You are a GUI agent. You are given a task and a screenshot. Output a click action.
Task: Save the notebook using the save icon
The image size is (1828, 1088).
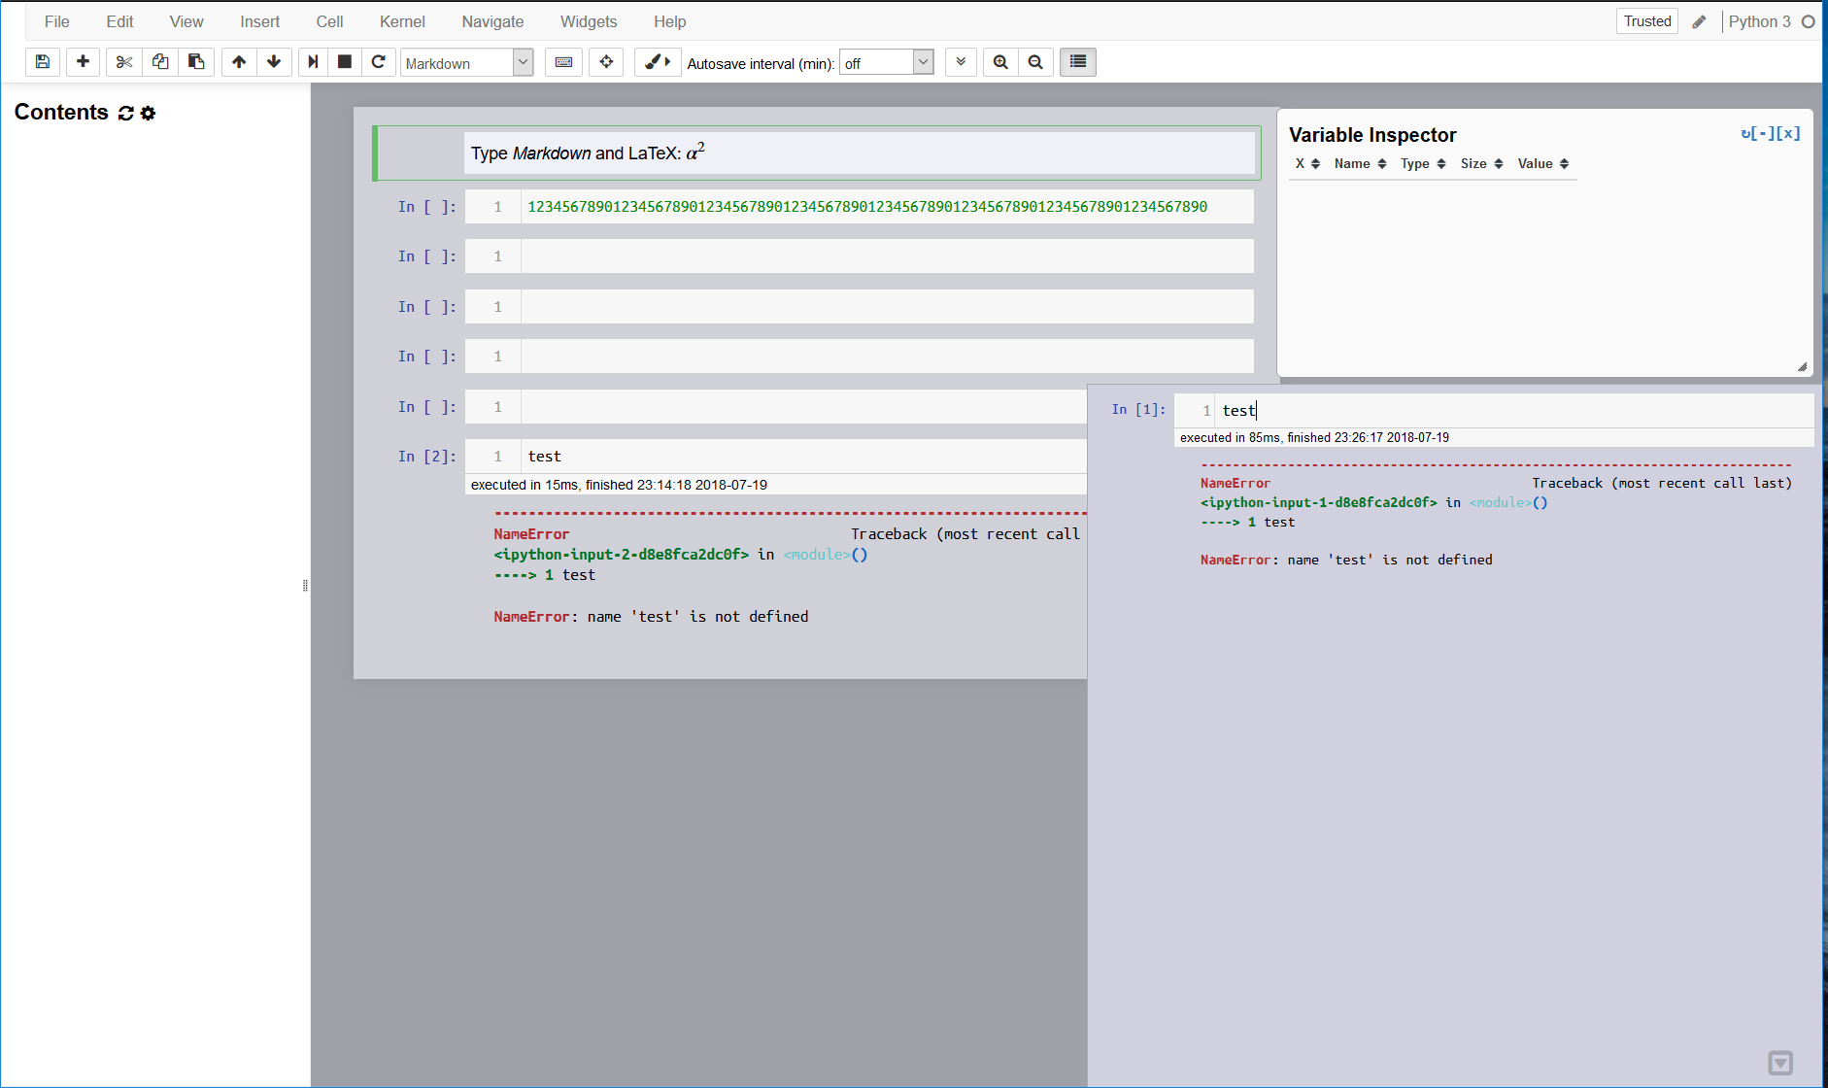pos(42,61)
